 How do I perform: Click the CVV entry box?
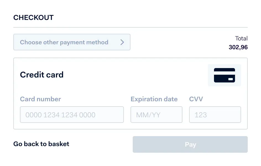[215, 115]
